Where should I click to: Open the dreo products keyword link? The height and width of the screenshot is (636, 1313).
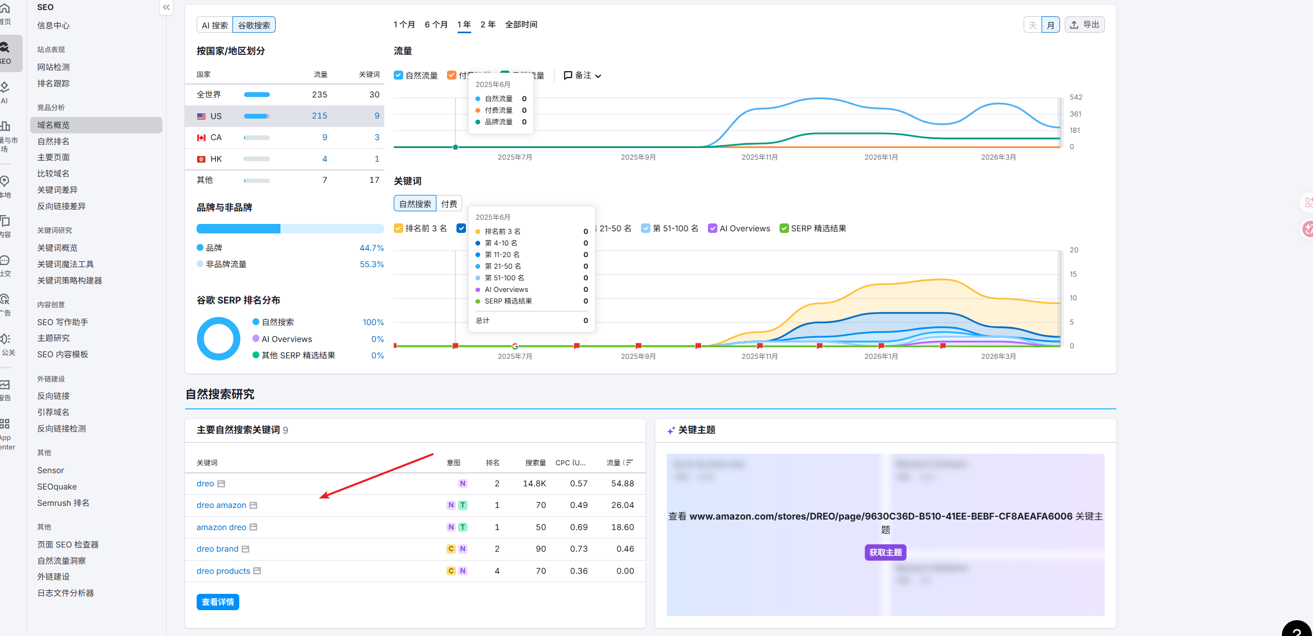tap(223, 571)
